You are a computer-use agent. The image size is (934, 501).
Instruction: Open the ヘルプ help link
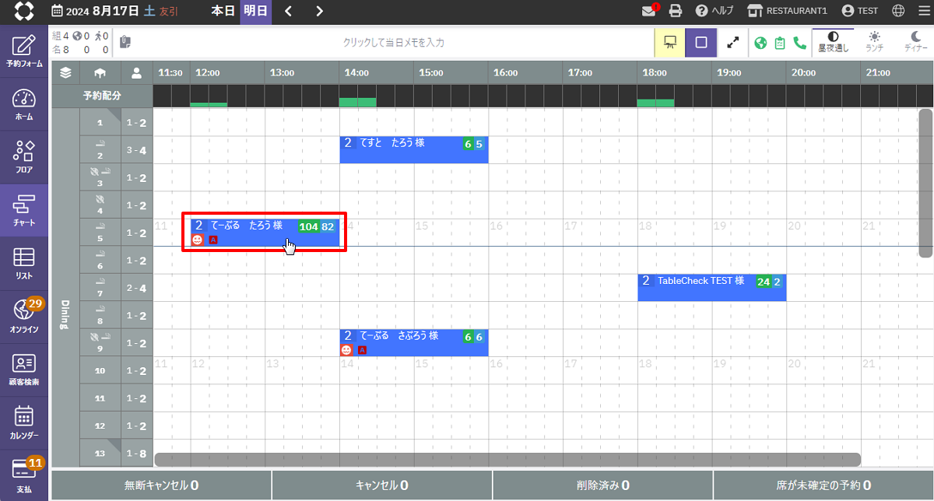714,11
